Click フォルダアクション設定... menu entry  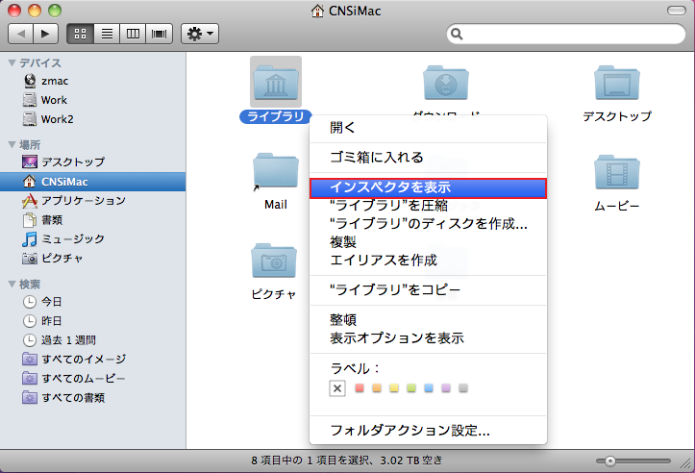click(410, 430)
